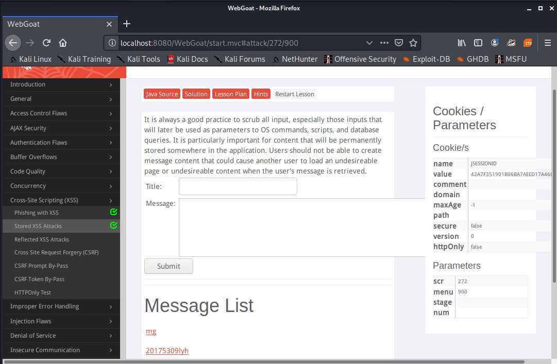
Task: Show site information icon in address bar
Action: (x=112, y=43)
